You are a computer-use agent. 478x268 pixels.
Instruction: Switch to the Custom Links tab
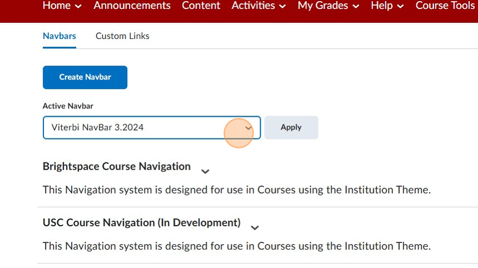click(x=122, y=36)
